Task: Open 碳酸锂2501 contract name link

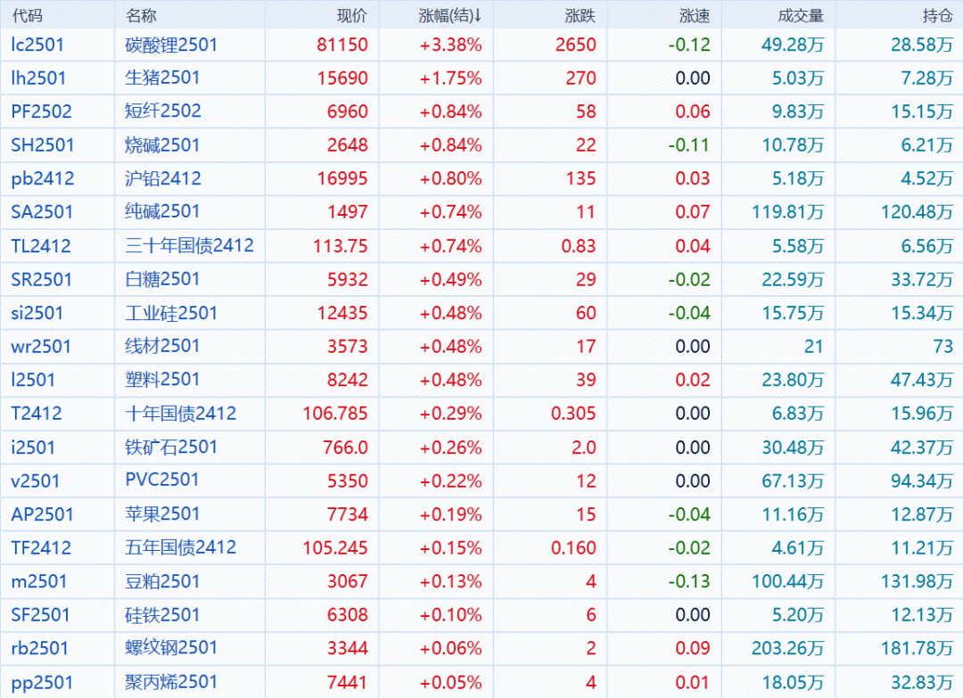Action: [x=171, y=44]
